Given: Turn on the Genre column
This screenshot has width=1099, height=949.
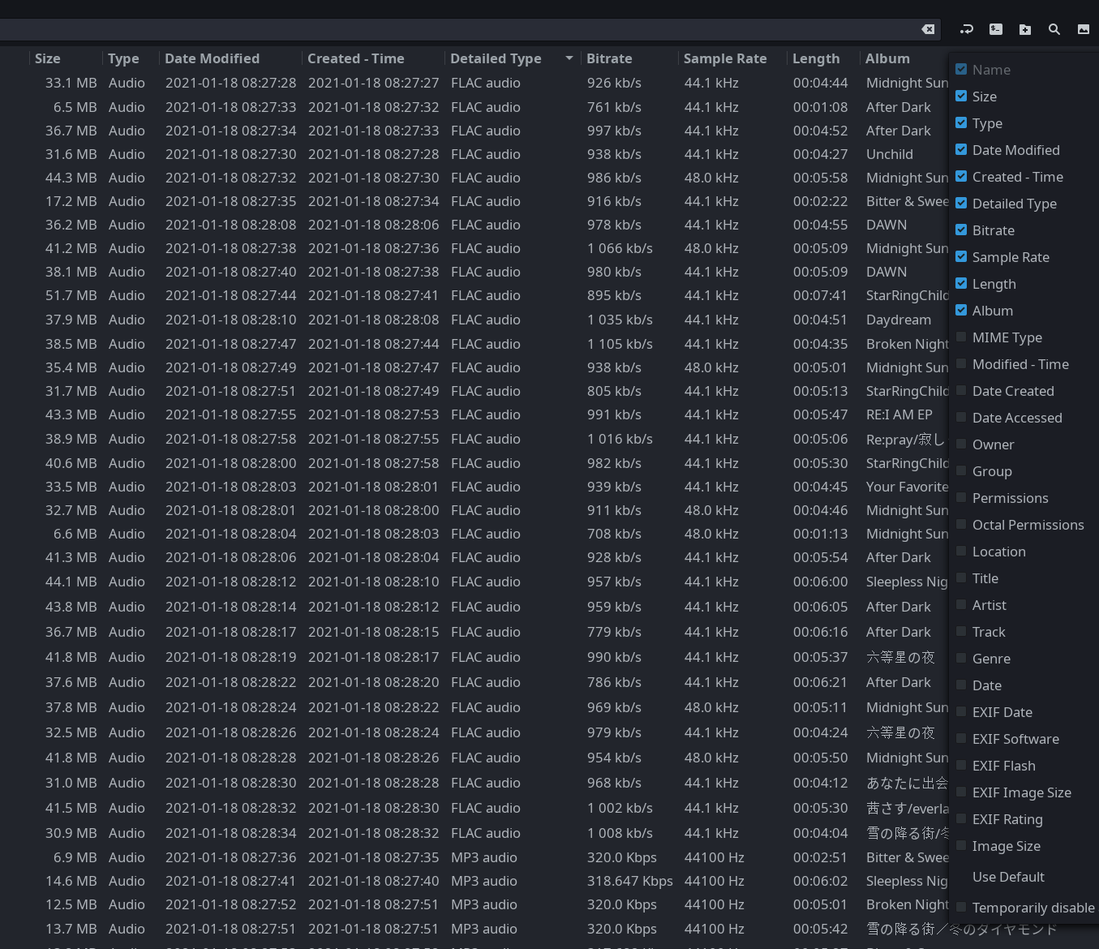Looking at the screenshot, I should pyautogui.click(x=961, y=658).
